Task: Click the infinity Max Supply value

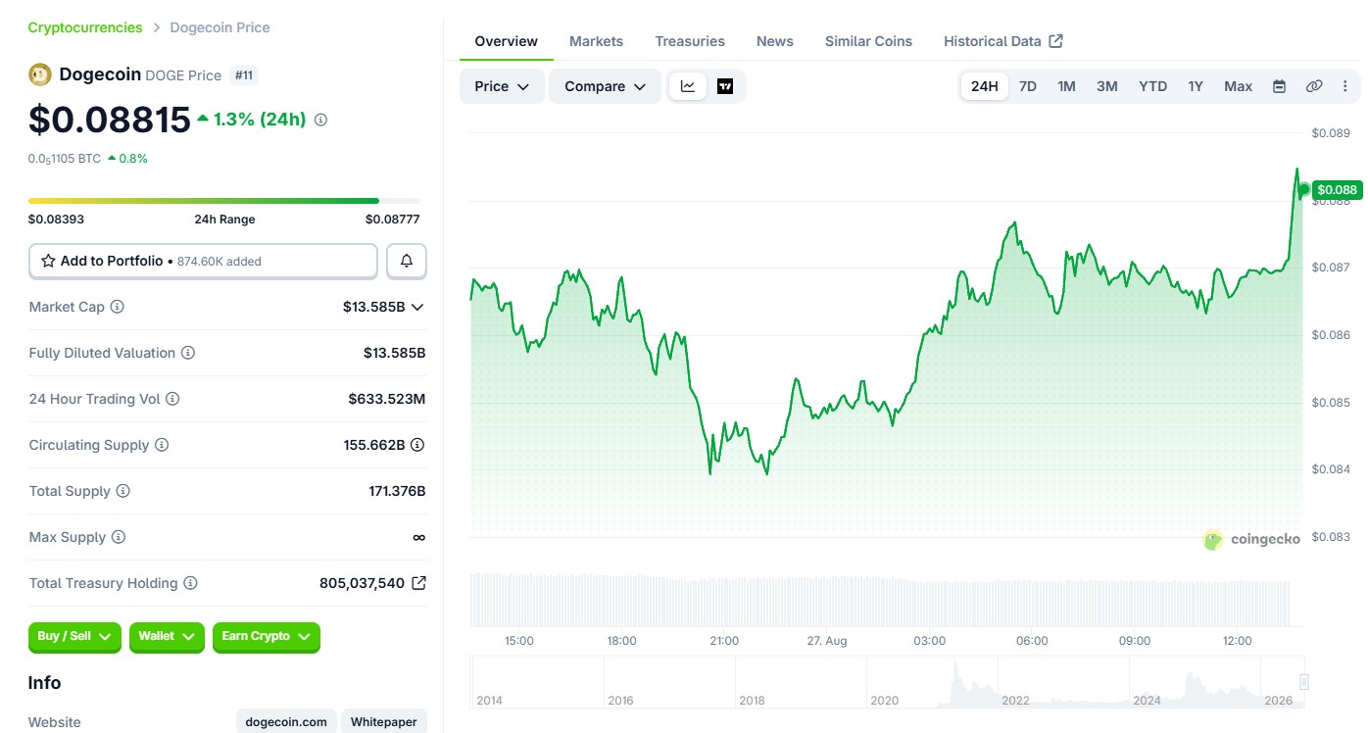Action: pyautogui.click(x=419, y=537)
